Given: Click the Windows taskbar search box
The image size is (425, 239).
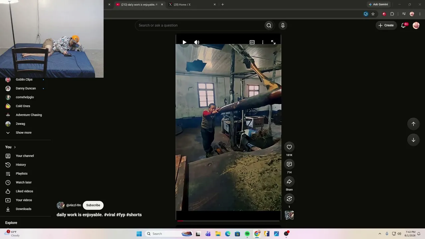Looking at the screenshot, I should [x=169, y=234].
